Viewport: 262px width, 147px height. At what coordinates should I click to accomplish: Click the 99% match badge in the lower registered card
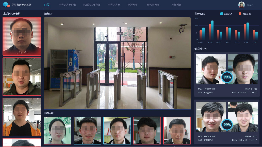[x=226, y=125]
